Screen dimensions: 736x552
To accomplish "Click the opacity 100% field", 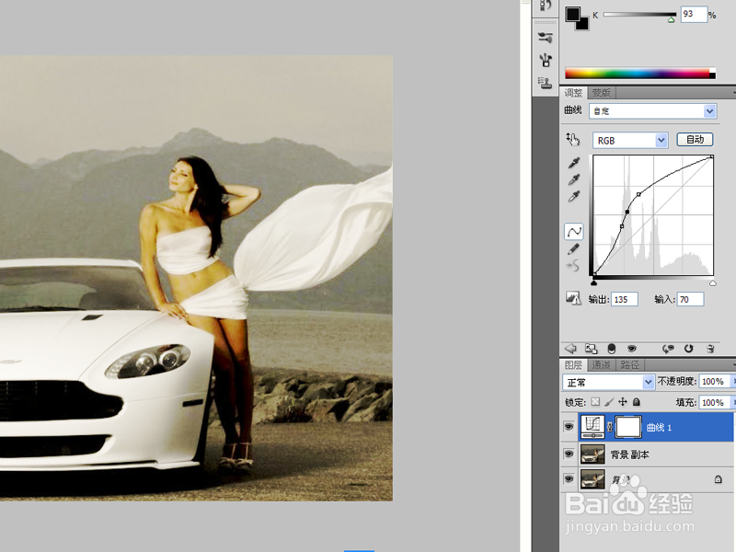I will click(x=714, y=382).
